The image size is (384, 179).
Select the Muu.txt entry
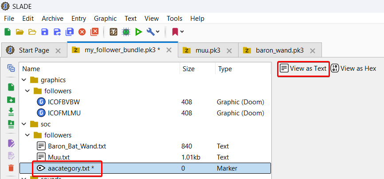pyautogui.click(x=145, y=157)
